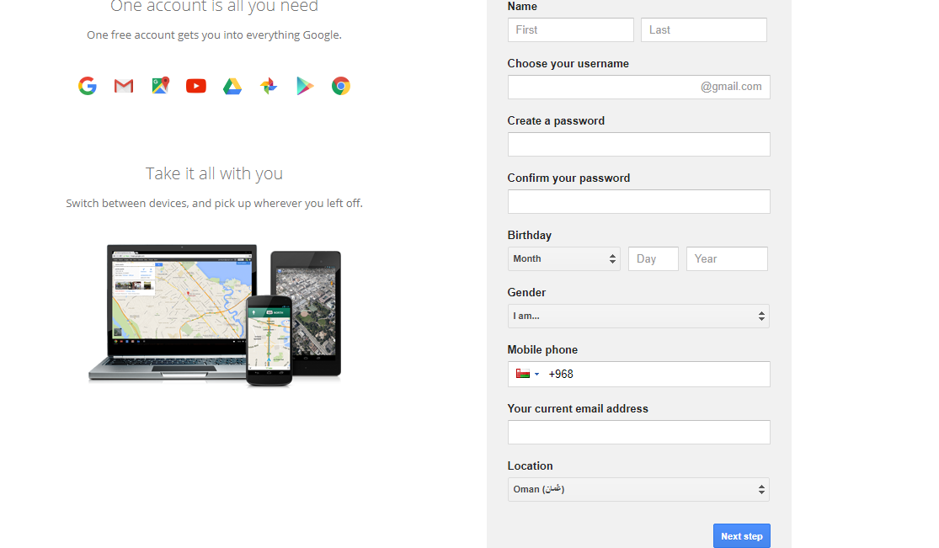Screen dimensions: 939x548
Task: Click the 'One account is all you need' heading
Action: pyautogui.click(x=214, y=7)
